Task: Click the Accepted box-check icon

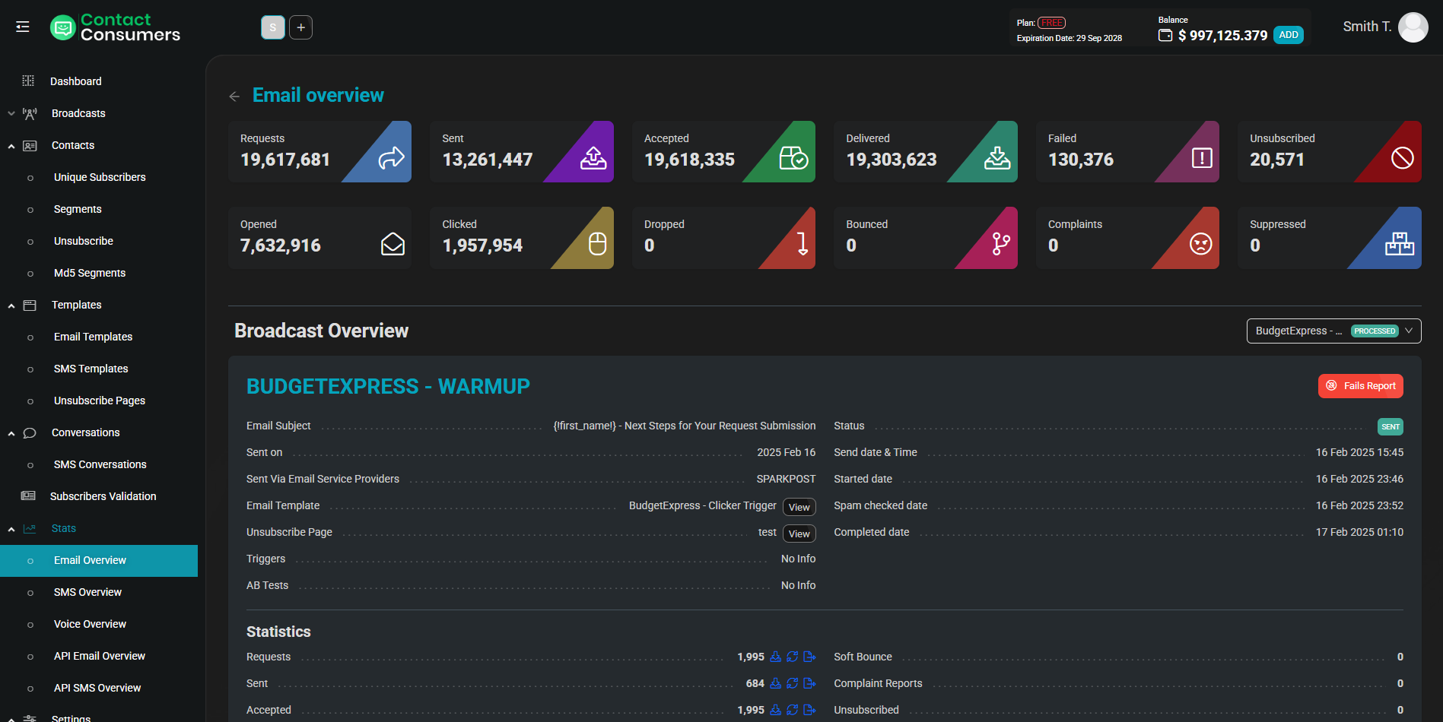Action: pos(794,158)
